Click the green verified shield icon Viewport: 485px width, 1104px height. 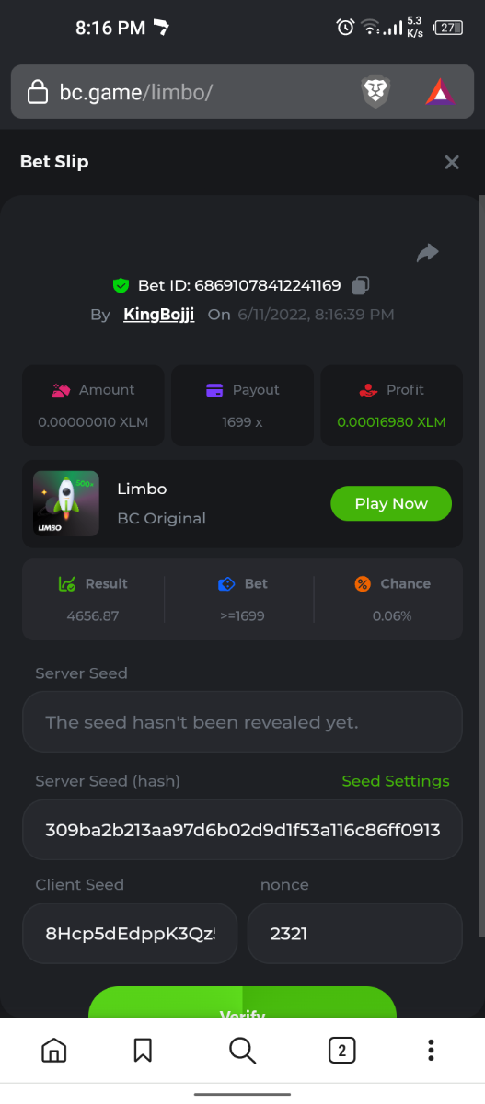coord(121,285)
